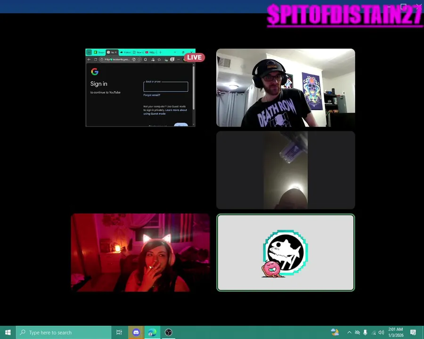Click the Google logo on sign-in page
The height and width of the screenshot is (339, 424).
pyautogui.click(x=95, y=72)
